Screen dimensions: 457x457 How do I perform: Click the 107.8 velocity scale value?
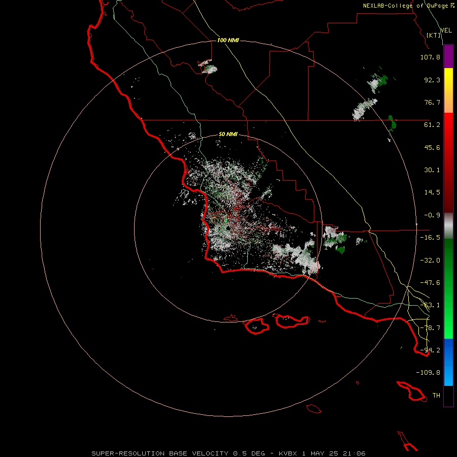pos(430,57)
